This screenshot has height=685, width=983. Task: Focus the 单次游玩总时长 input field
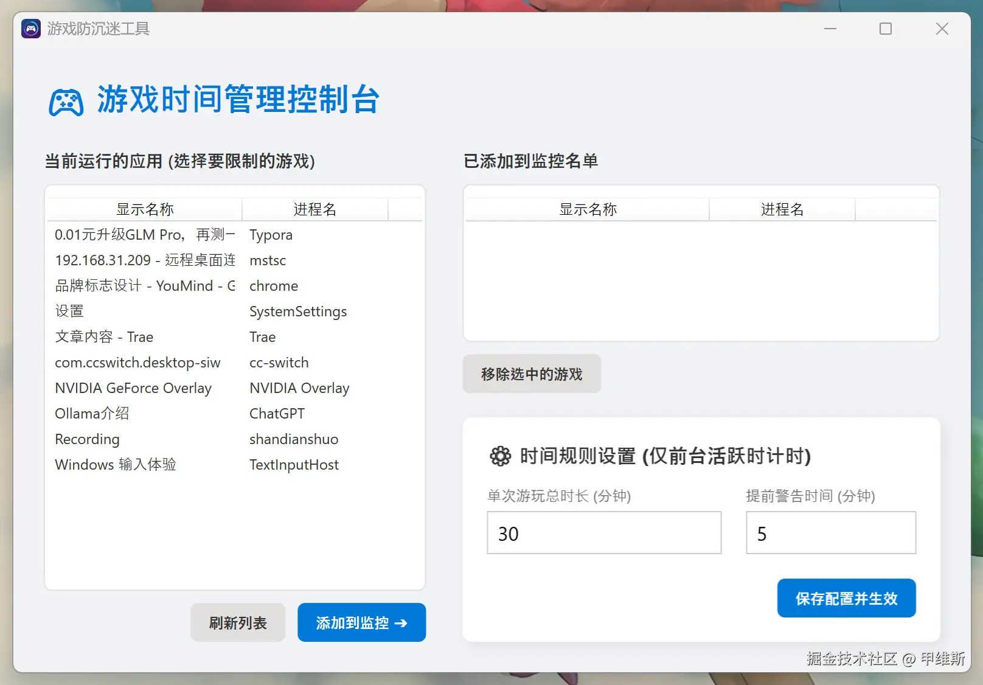(604, 533)
